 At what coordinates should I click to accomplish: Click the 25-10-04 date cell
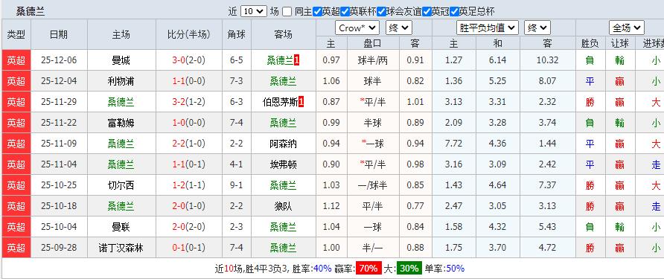(x=59, y=226)
